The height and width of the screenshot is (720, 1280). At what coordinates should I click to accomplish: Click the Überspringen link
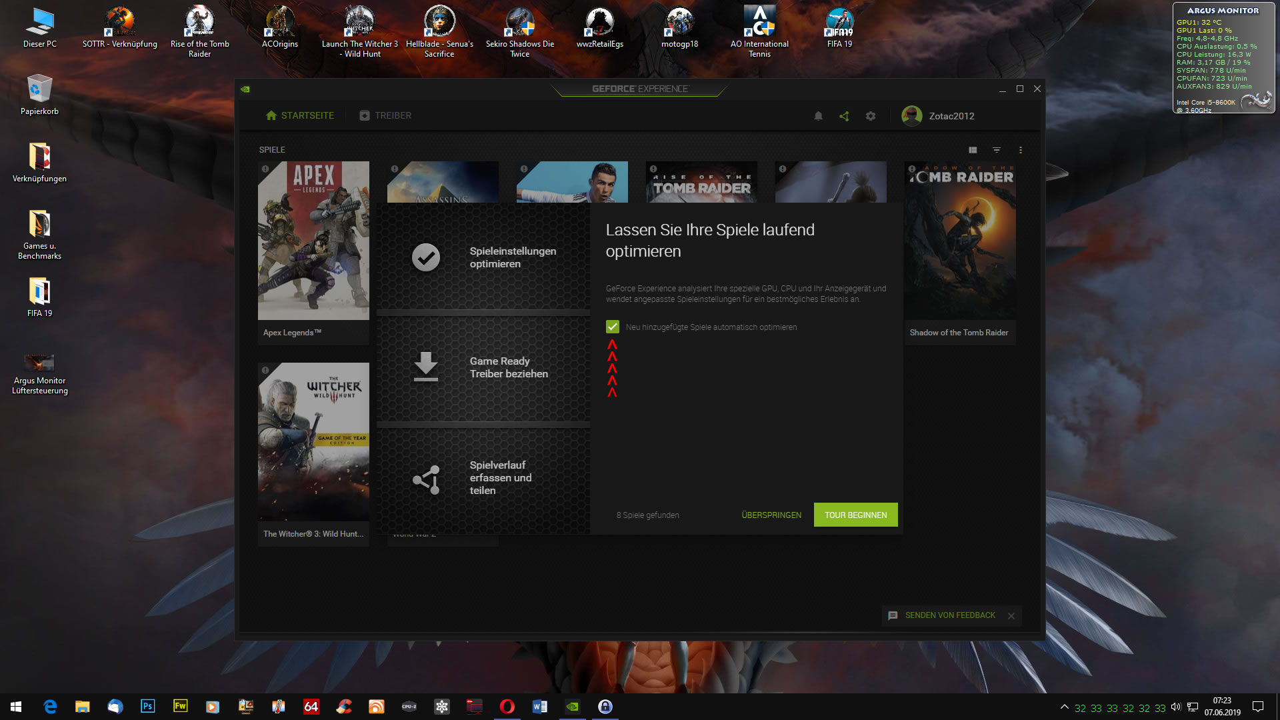[x=771, y=515]
